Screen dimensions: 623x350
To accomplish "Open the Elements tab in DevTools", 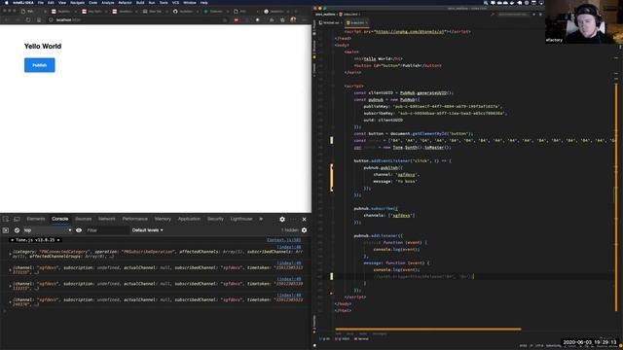I will tap(36, 219).
